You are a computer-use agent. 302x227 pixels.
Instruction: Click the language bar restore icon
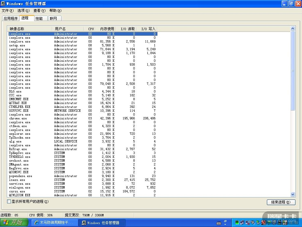tap(225, 221)
